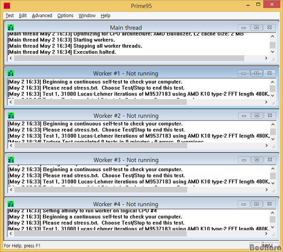Click the Worker #4 window icon
283x252 pixels.
pyautogui.click(x=11, y=204)
